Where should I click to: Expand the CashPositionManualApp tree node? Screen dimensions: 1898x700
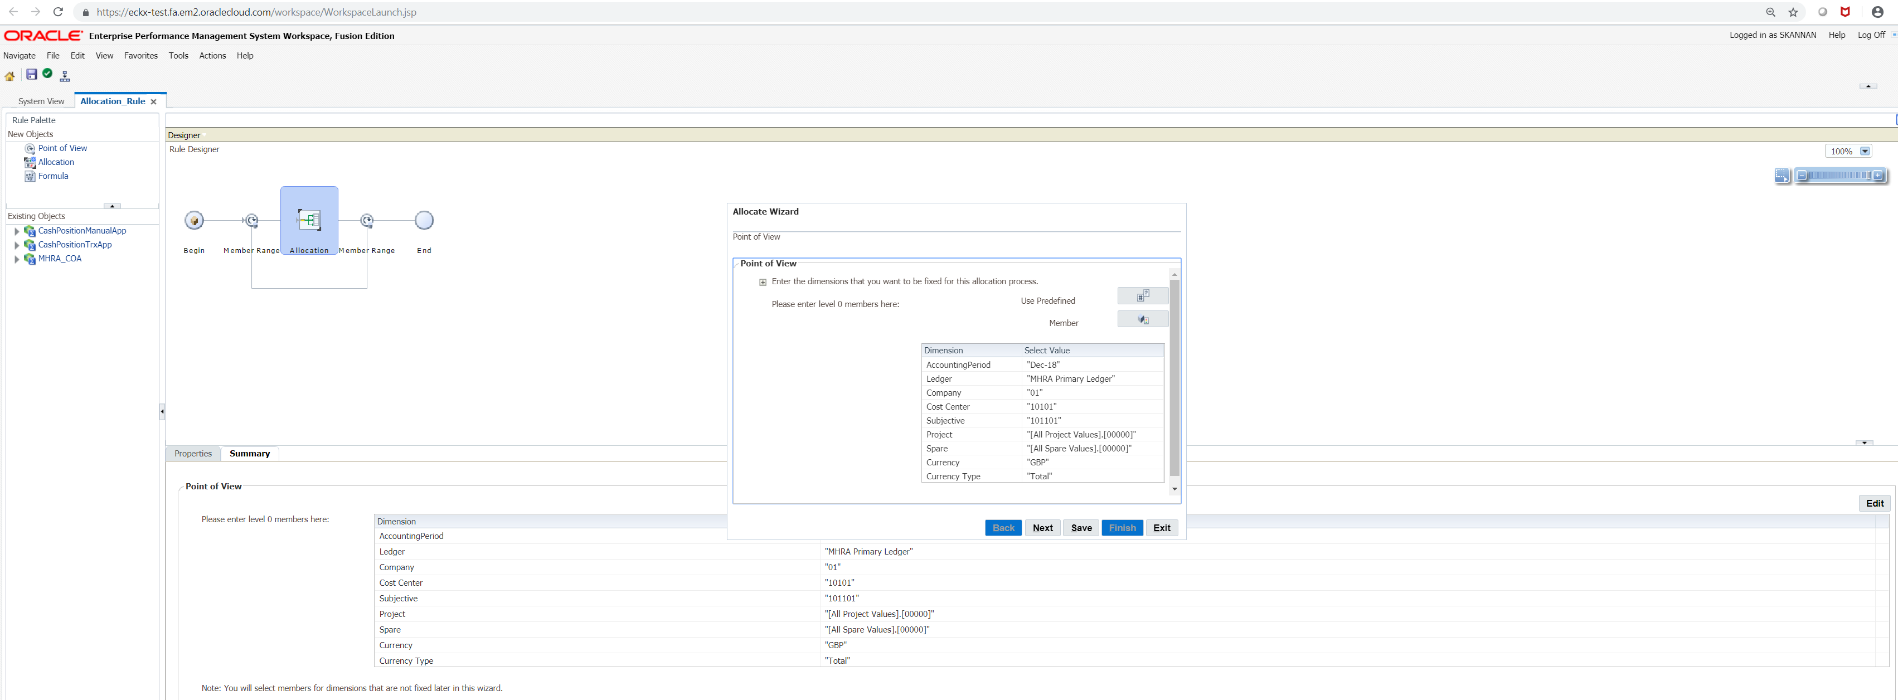coord(17,231)
